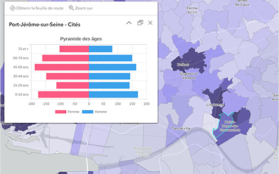Viewport: 279px width, 174px height.
Task: Dock the popup using the dock icon
Action: click(140, 23)
